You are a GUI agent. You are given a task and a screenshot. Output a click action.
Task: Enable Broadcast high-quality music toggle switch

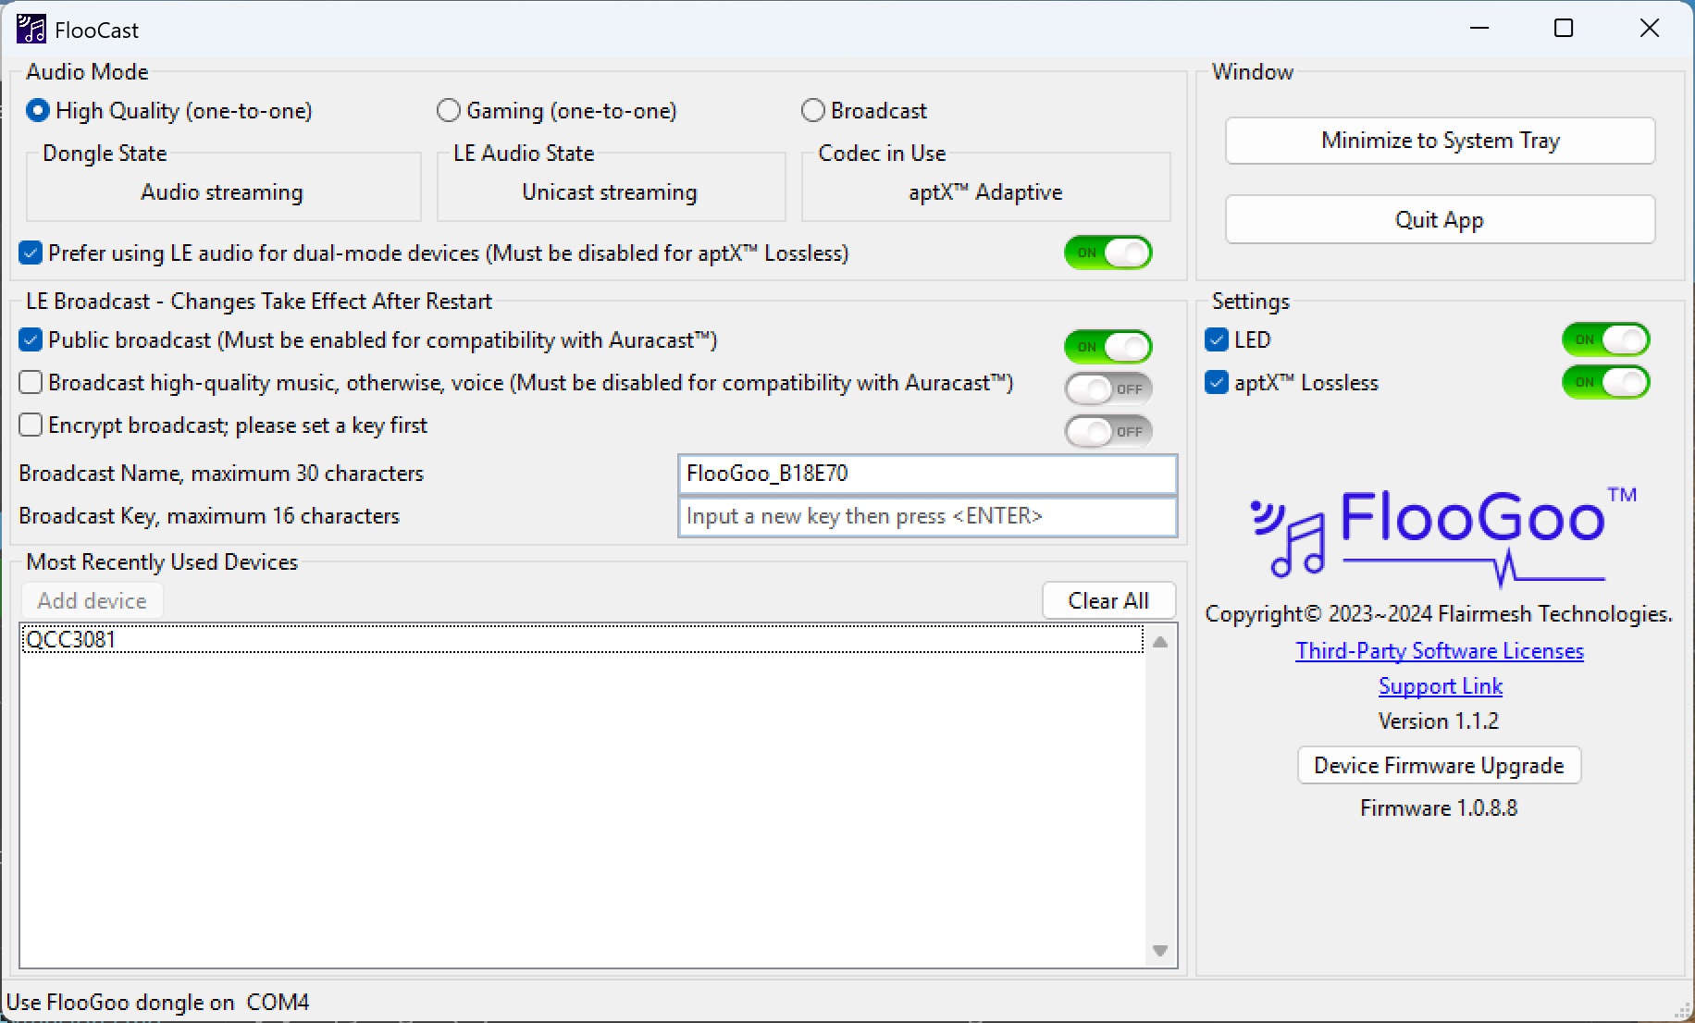click(x=1107, y=389)
